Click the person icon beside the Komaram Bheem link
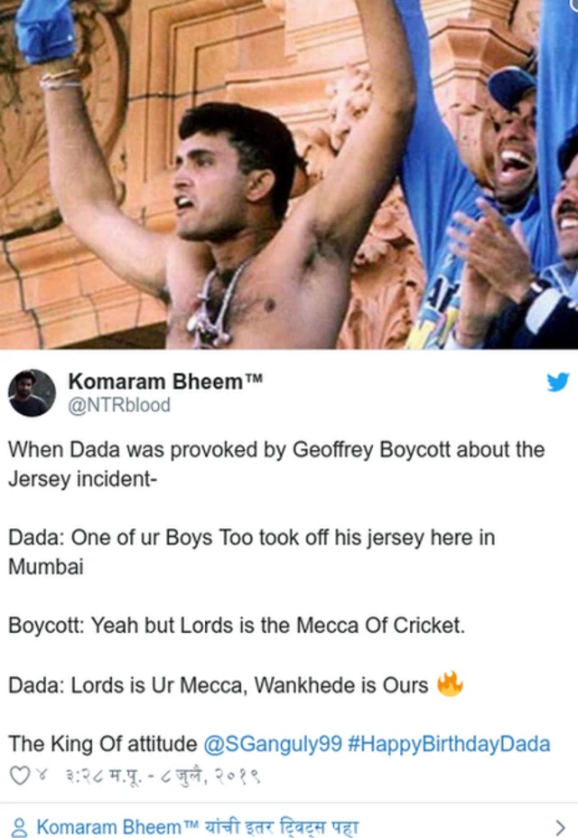This screenshot has width=578, height=838. (19, 827)
